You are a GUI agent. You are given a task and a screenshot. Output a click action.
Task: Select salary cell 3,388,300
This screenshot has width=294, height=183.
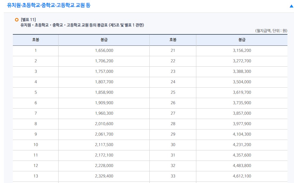pos(242,71)
